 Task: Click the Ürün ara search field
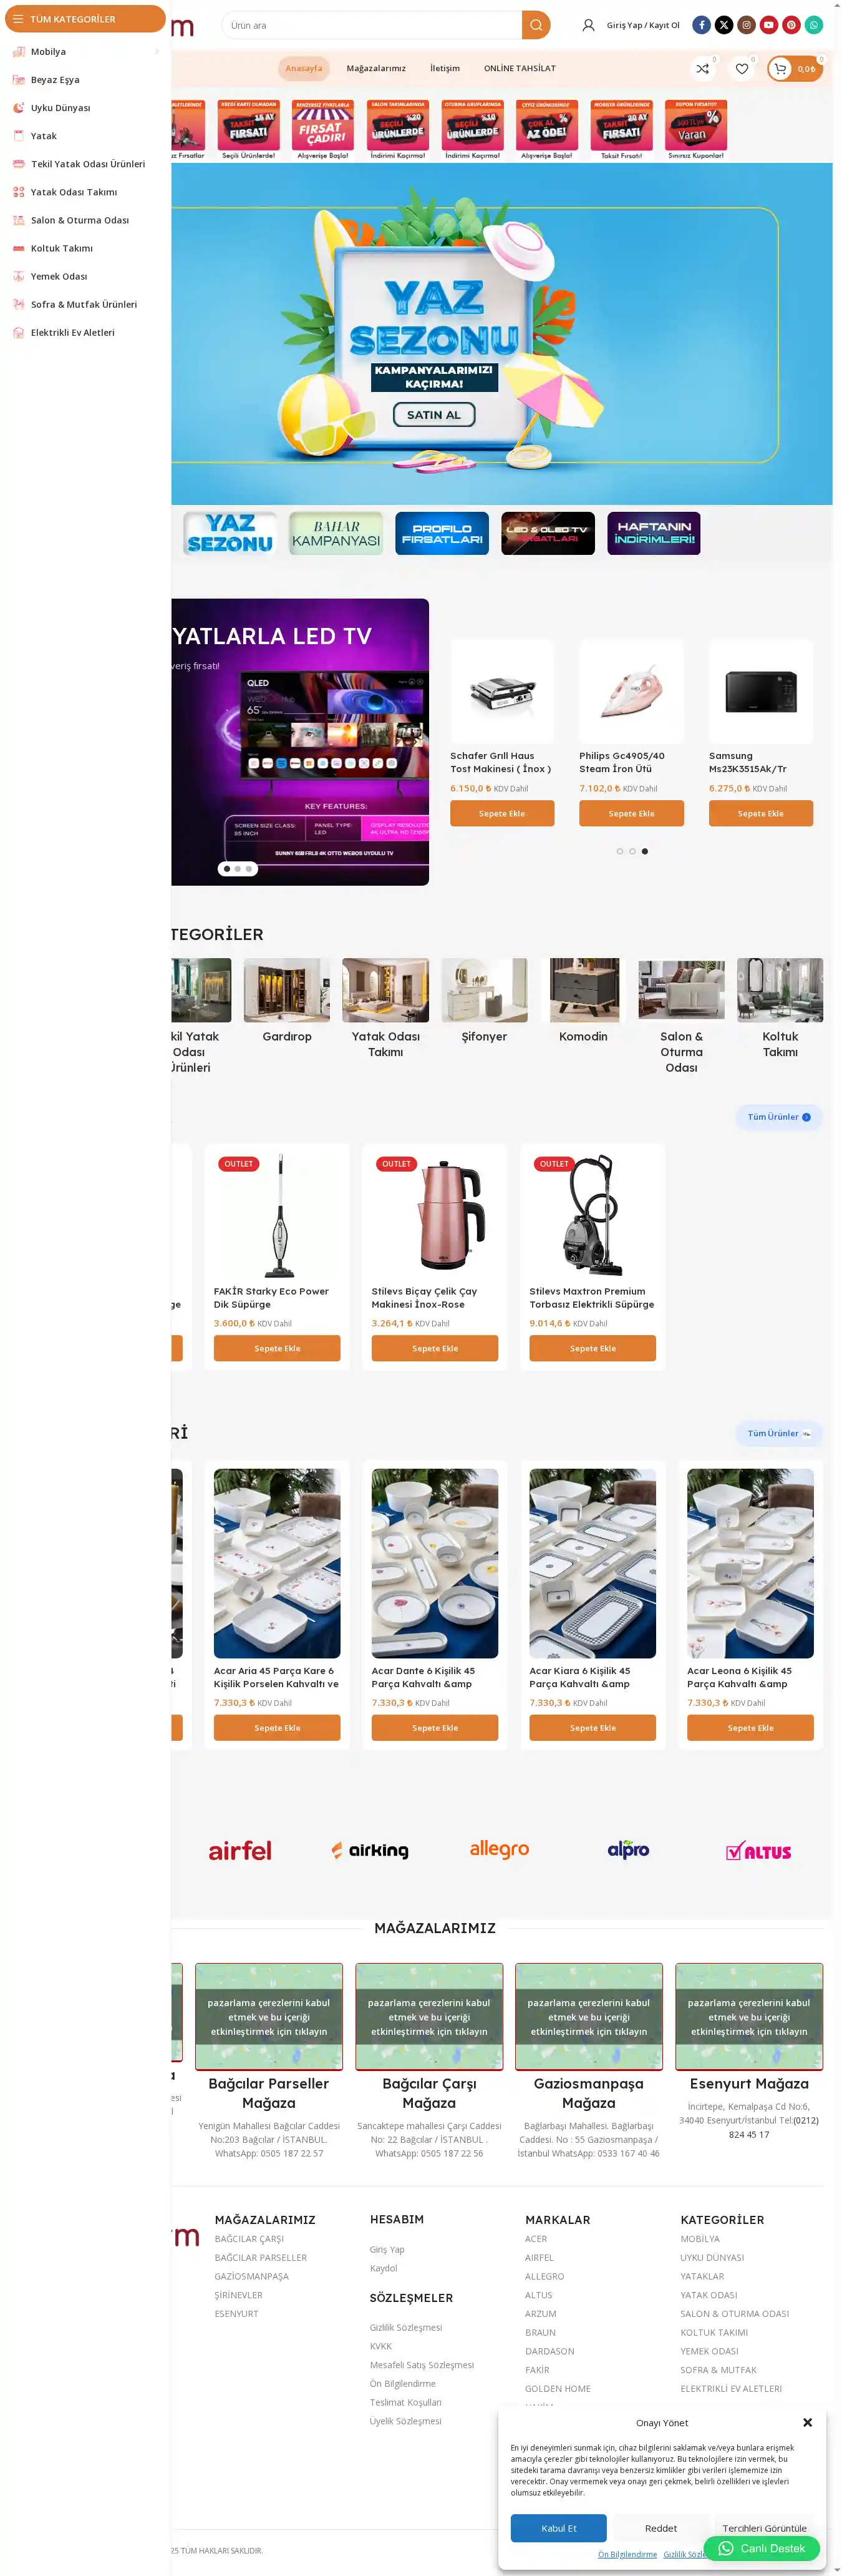[x=372, y=25]
